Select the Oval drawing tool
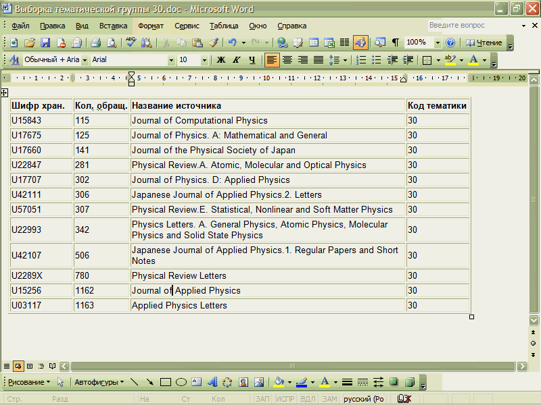Screen dimensions: 541x405 [x=181, y=382]
